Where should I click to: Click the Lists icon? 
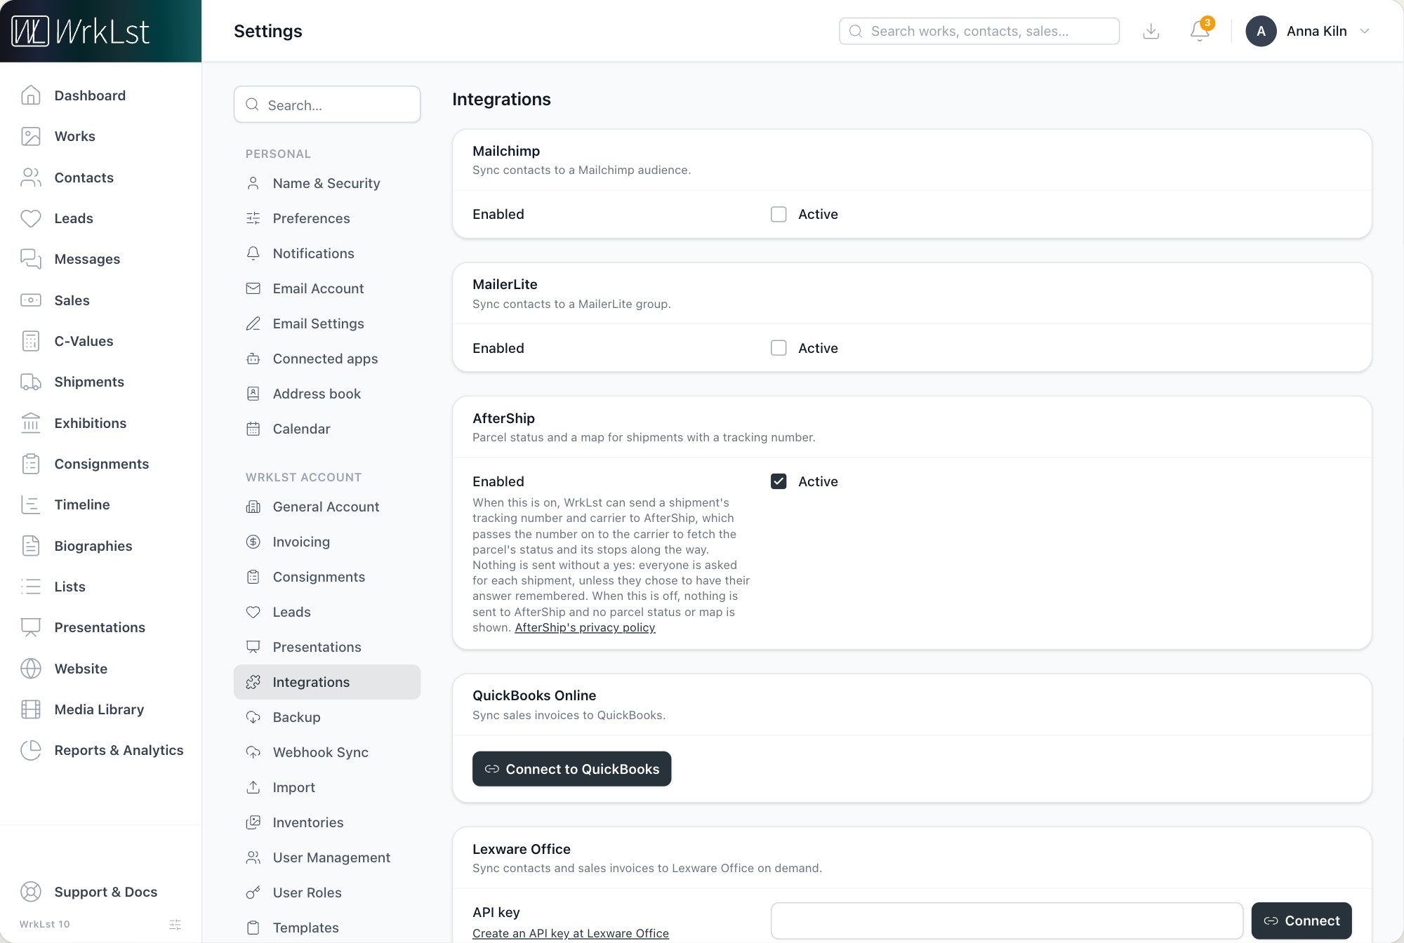click(x=31, y=587)
